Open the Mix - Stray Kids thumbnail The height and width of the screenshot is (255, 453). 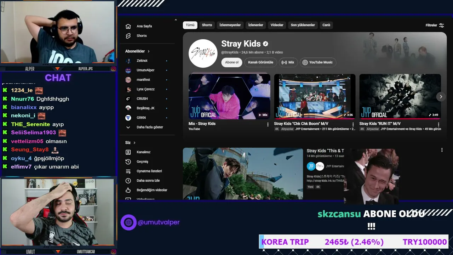tap(229, 96)
